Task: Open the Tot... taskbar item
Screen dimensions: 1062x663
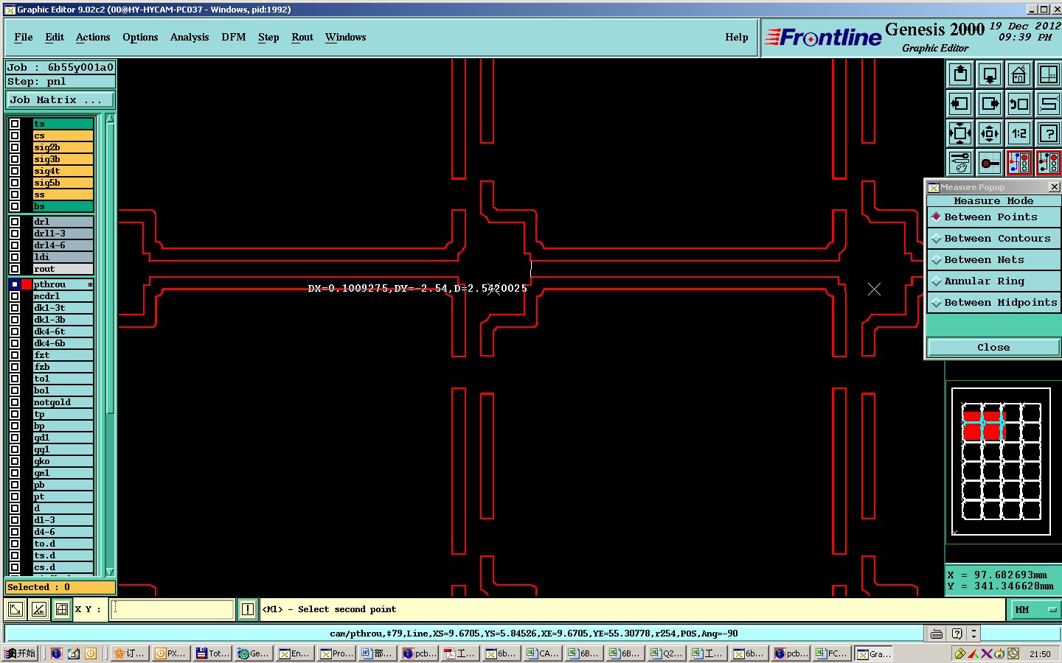Action: pos(212,653)
